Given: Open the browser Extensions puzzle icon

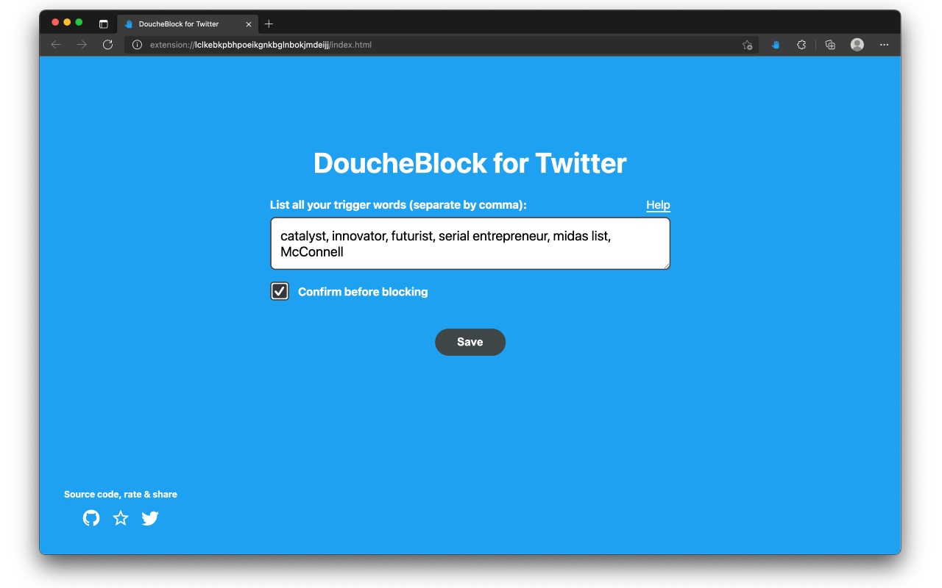Looking at the screenshot, I should coord(801,45).
